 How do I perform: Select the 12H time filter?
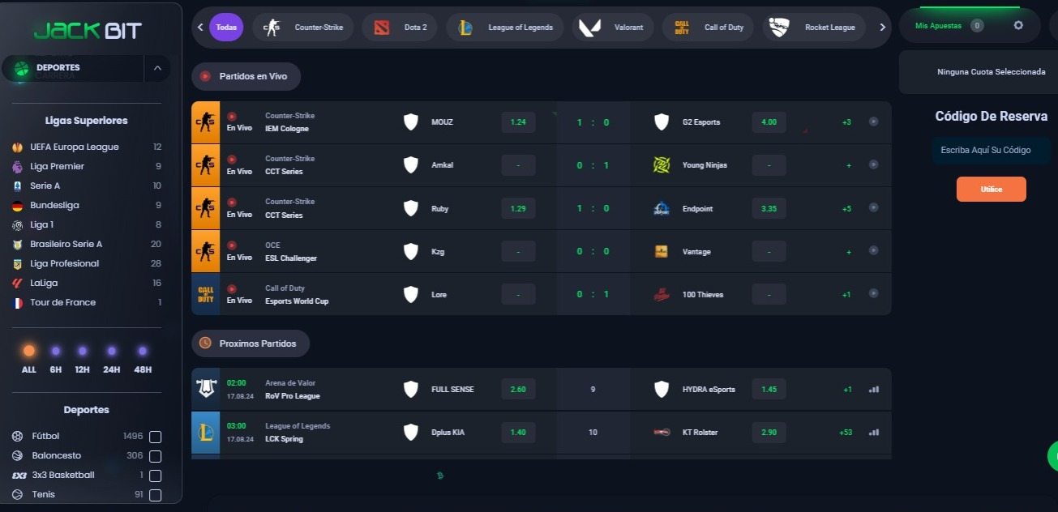82,359
